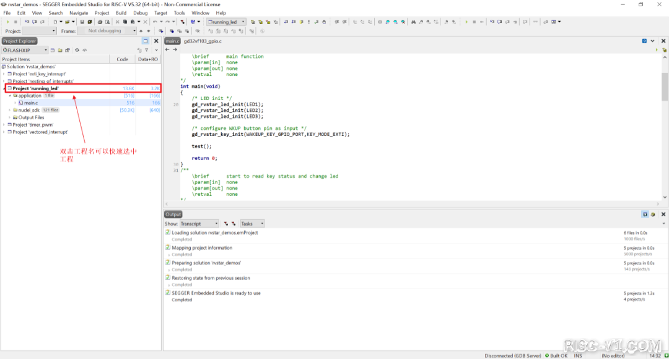Open the Debug menu

pyautogui.click(x=141, y=13)
